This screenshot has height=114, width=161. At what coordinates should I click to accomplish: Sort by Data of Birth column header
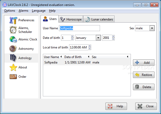[x=77, y=57]
